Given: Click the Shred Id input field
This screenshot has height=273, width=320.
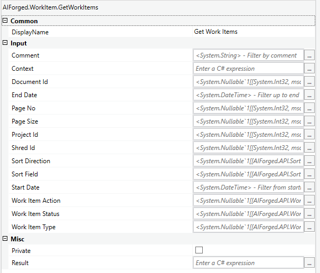Looking at the screenshot, I should coord(248,147).
